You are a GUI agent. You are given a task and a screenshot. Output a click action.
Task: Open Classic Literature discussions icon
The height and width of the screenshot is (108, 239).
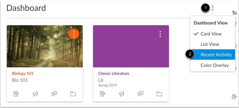141,94
